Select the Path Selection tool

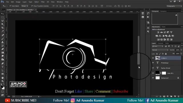pyautogui.click(x=3, y=70)
